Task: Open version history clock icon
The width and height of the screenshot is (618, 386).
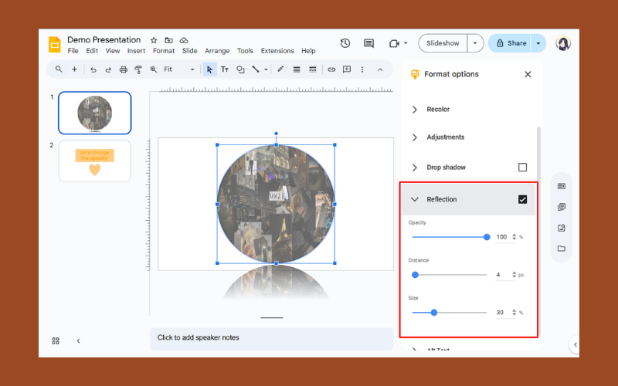Action: (x=345, y=43)
